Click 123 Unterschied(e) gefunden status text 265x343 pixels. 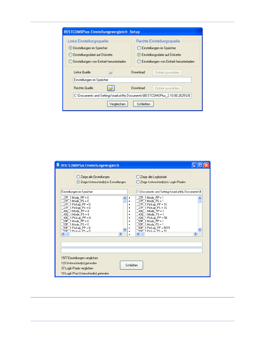coord(79,263)
